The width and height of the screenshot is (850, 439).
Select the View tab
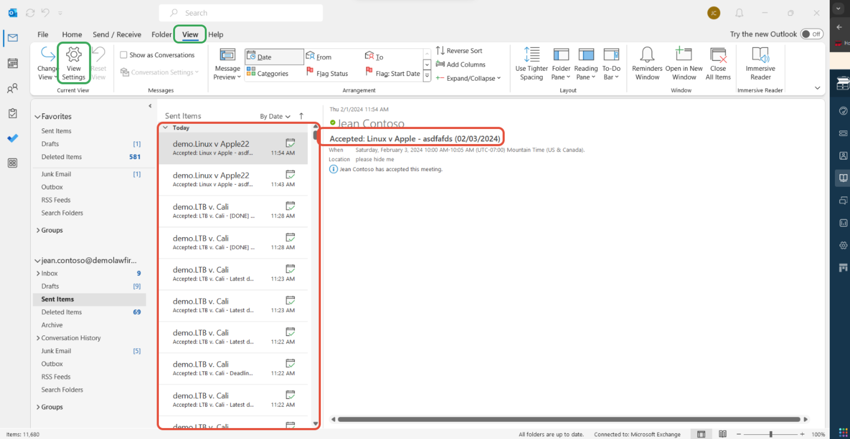click(190, 34)
